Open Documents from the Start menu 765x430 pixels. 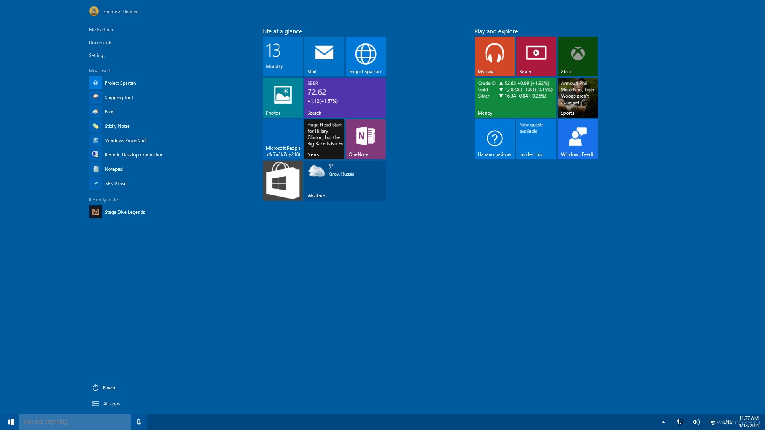coord(100,43)
